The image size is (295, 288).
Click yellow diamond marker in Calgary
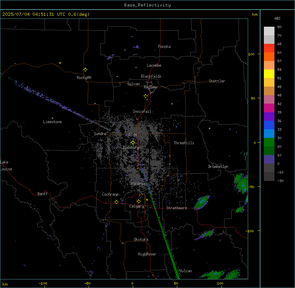pyautogui.click(x=139, y=201)
